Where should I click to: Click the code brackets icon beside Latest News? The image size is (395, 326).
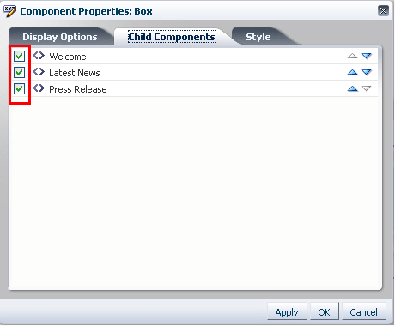(39, 72)
